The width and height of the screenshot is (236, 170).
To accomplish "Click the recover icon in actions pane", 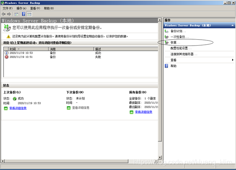I will point(167,43).
